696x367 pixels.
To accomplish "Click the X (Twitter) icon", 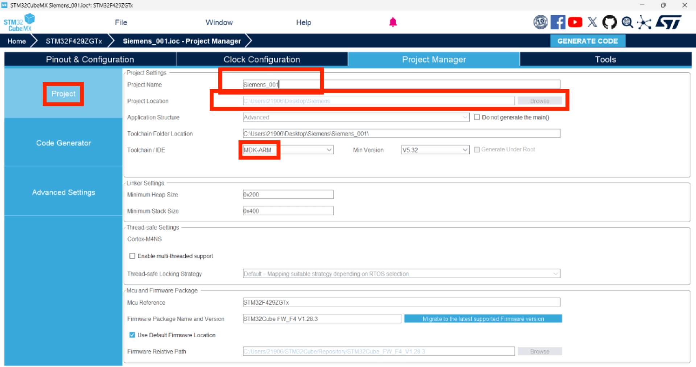I will [x=592, y=22].
